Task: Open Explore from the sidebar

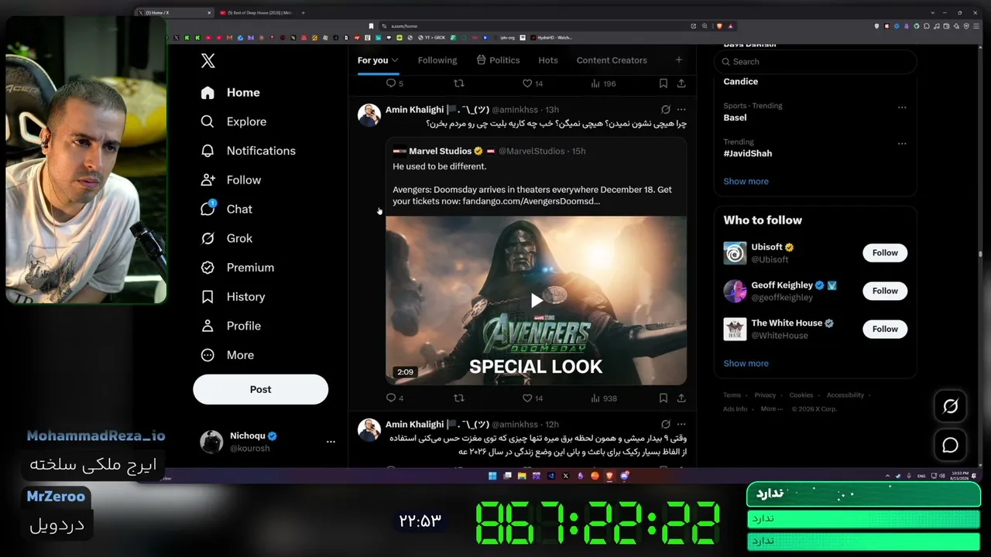Action: [233, 121]
